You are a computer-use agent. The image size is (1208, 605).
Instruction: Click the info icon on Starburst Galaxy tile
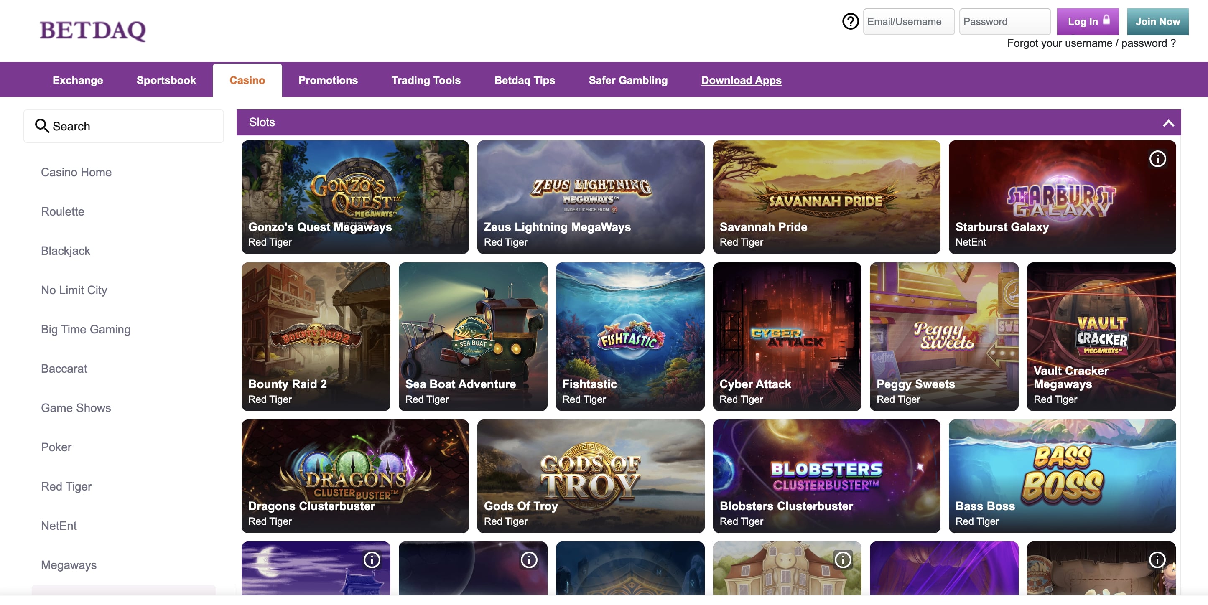(x=1157, y=159)
